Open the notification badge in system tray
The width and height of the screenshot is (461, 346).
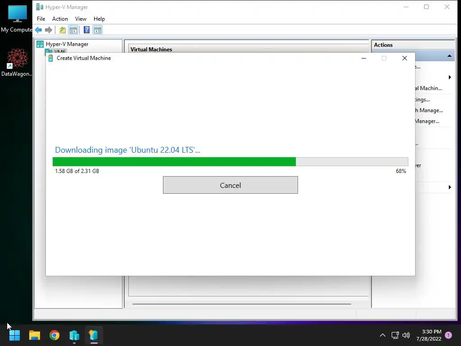click(x=448, y=335)
